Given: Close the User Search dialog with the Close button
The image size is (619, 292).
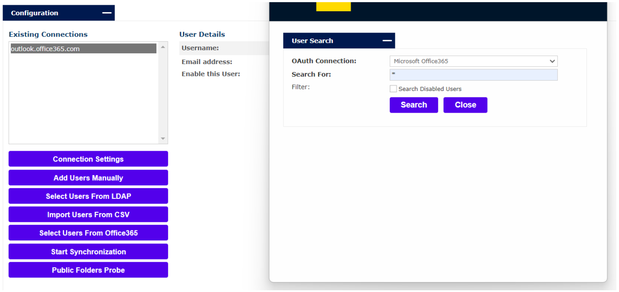Looking at the screenshot, I should coord(465,105).
